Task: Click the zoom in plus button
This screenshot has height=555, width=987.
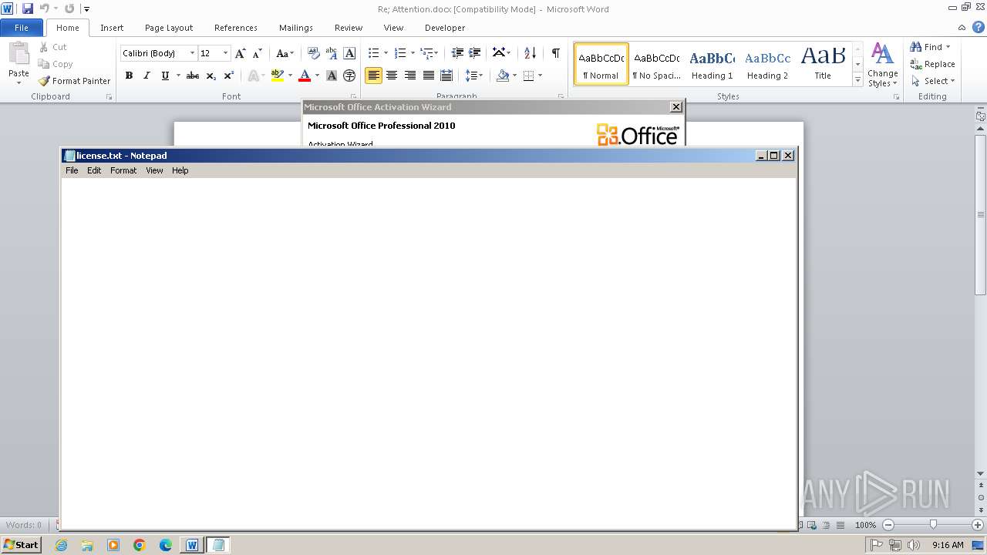Action: coord(978,525)
